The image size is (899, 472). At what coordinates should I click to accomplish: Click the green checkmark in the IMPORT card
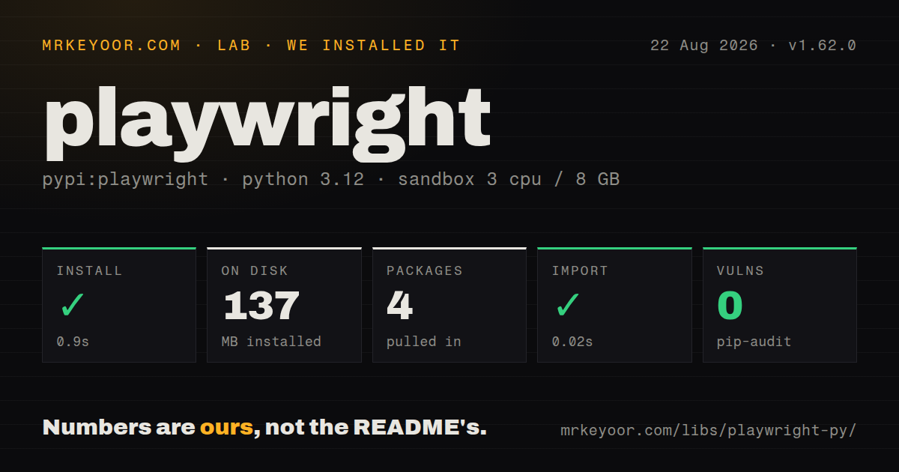tap(567, 306)
